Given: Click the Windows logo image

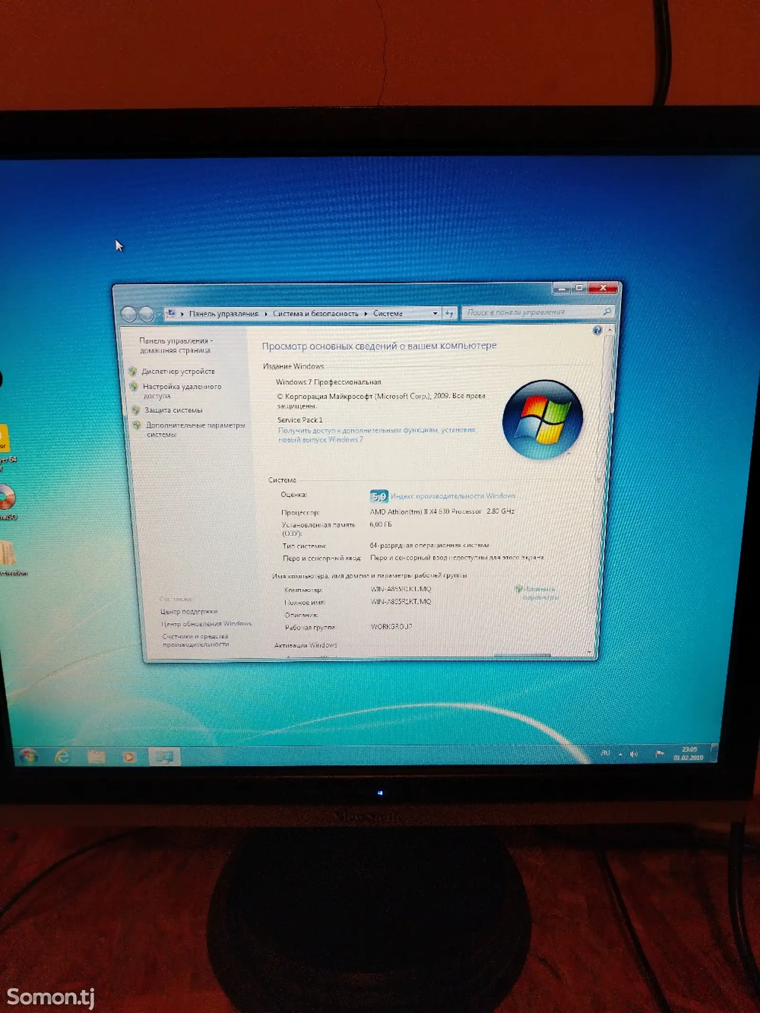Looking at the screenshot, I should point(542,419).
